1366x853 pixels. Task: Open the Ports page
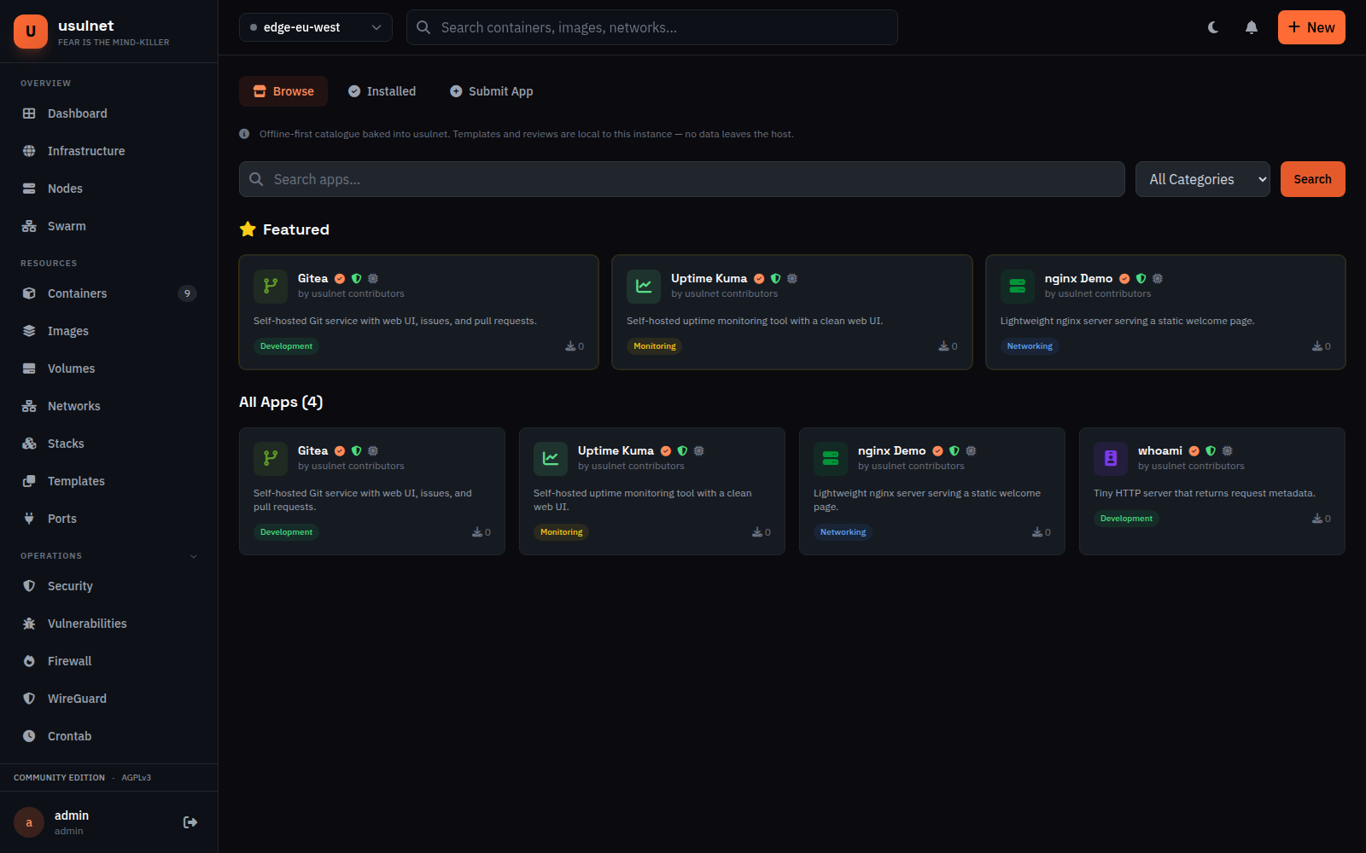(108, 519)
